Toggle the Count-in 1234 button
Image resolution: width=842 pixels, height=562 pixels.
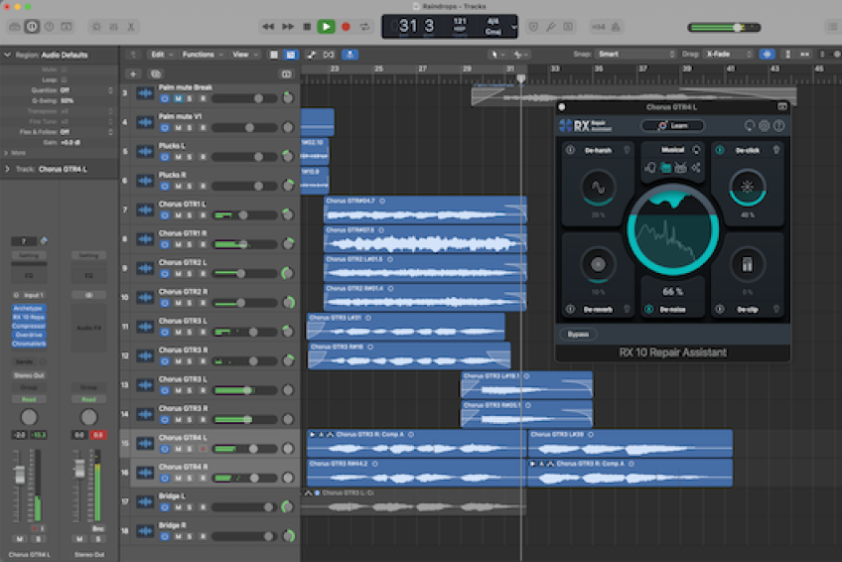pos(598,26)
